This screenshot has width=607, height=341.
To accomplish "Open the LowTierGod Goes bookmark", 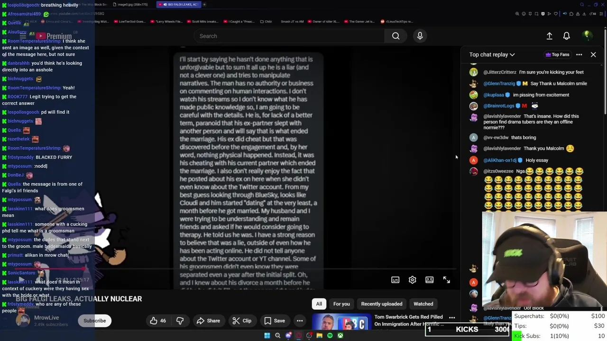I will [x=130, y=21].
